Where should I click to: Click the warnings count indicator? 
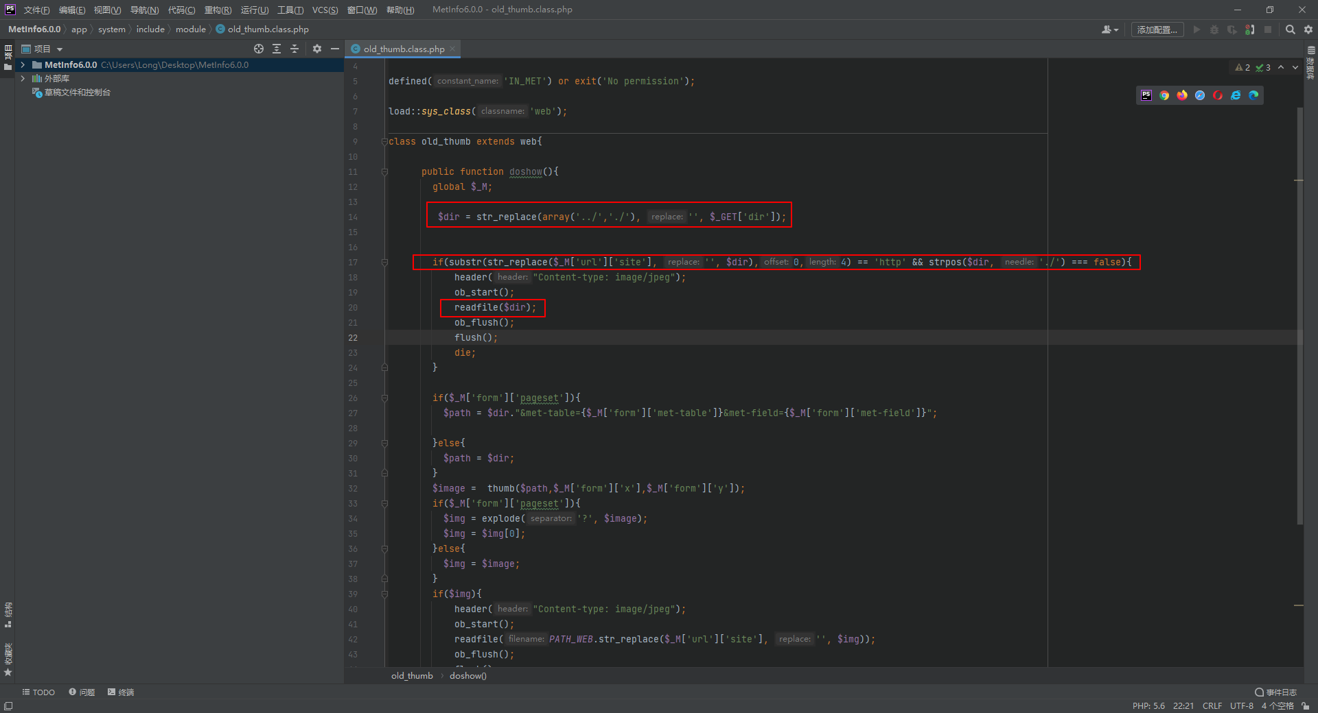pyautogui.click(x=1242, y=67)
